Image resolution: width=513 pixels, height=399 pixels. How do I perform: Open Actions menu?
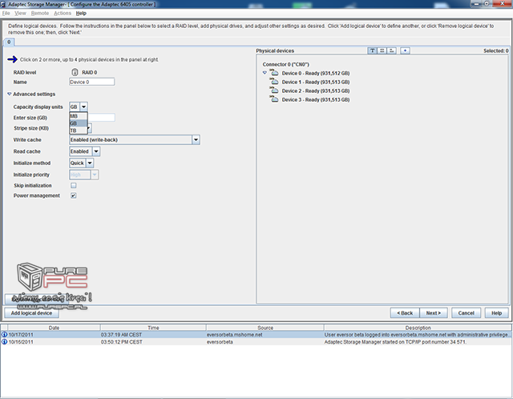point(63,13)
